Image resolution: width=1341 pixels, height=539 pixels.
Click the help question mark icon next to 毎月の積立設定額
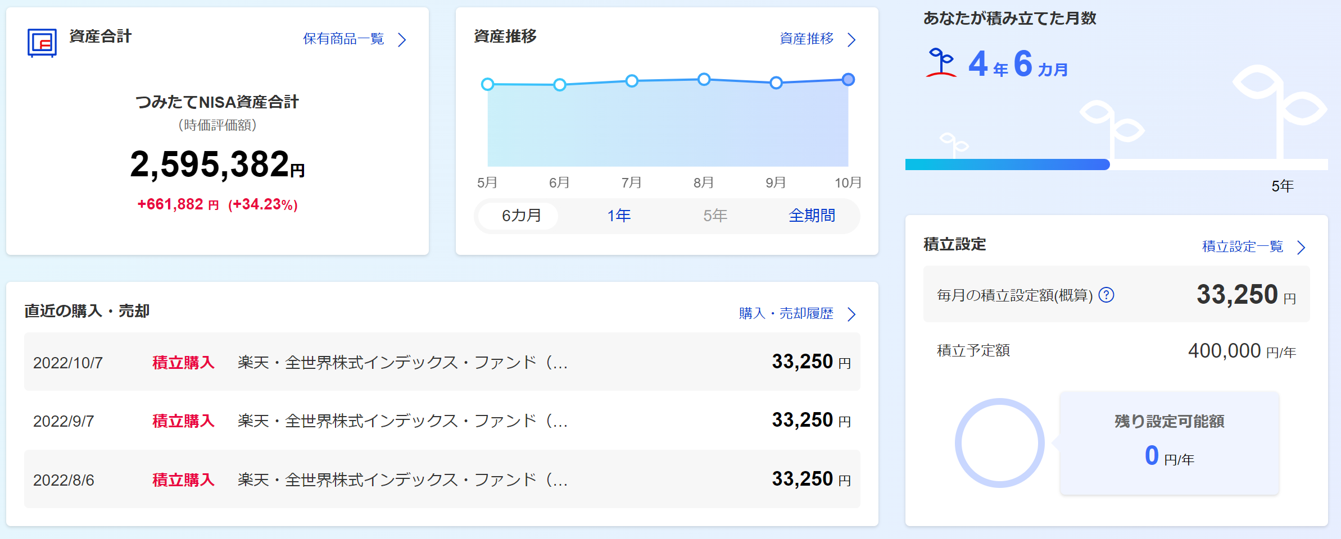(1106, 295)
